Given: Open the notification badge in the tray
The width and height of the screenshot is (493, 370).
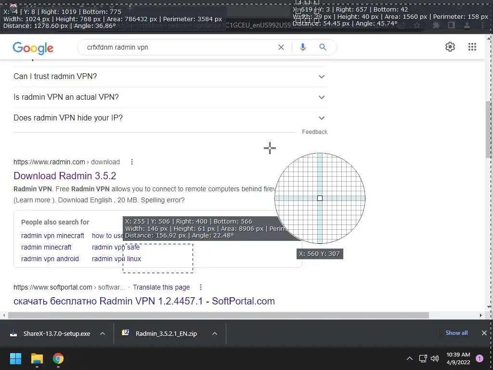Looking at the screenshot, I should 480,358.
